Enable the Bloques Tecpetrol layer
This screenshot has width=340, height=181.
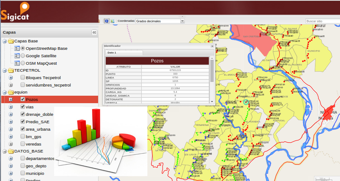(x=23, y=77)
